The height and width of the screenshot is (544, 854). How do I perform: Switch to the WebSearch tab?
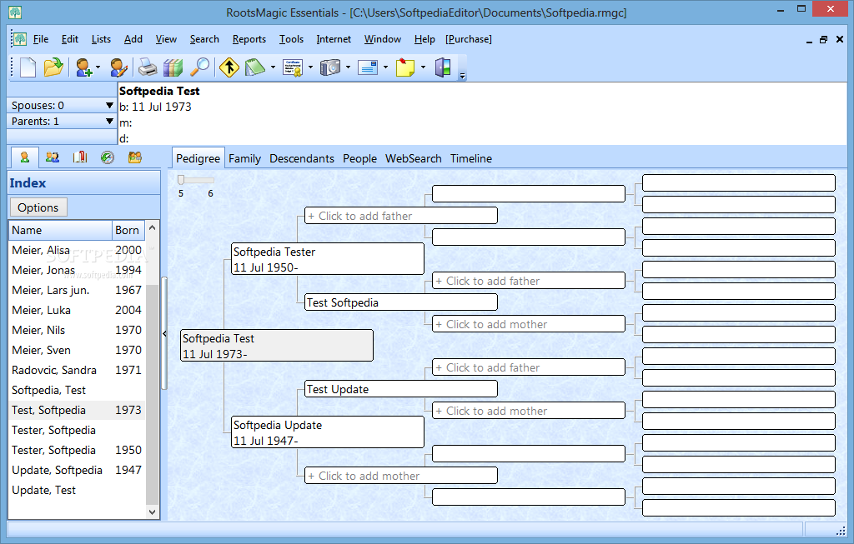[x=414, y=158]
